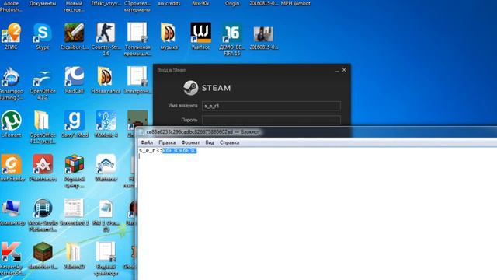Viewport: 497px width, 280px height.
Task: Select the Excalibur launcher desktop icon
Action: point(75,33)
